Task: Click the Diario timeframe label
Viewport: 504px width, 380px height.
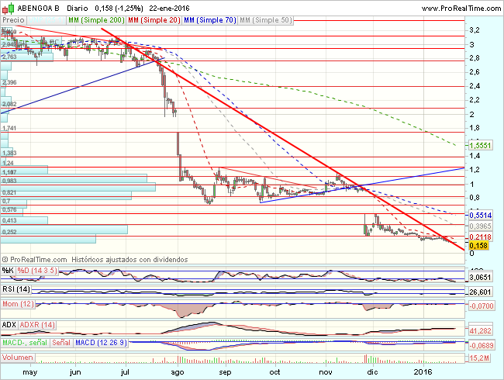Action: tap(78, 9)
